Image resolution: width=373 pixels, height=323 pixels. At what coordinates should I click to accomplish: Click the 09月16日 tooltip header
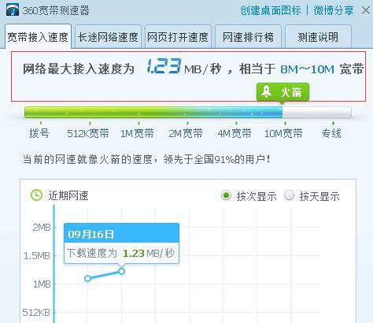121,233
